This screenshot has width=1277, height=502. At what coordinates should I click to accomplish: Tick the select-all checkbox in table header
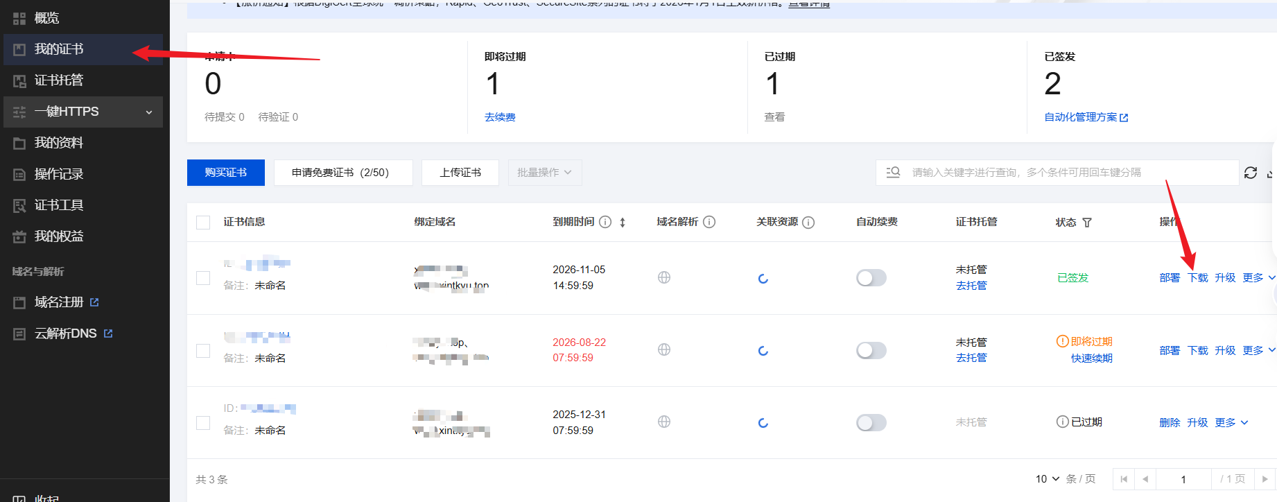203,223
